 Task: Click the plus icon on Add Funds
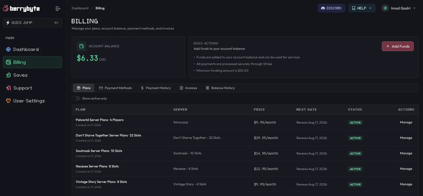388,46
